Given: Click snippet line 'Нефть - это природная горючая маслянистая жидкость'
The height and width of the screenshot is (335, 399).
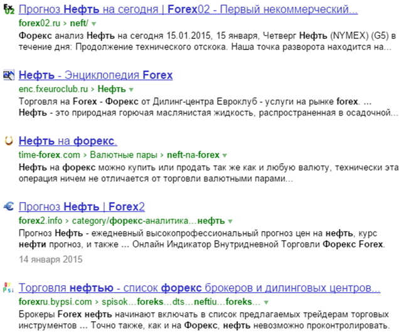Looking at the screenshot, I should click(x=208, y=113).
